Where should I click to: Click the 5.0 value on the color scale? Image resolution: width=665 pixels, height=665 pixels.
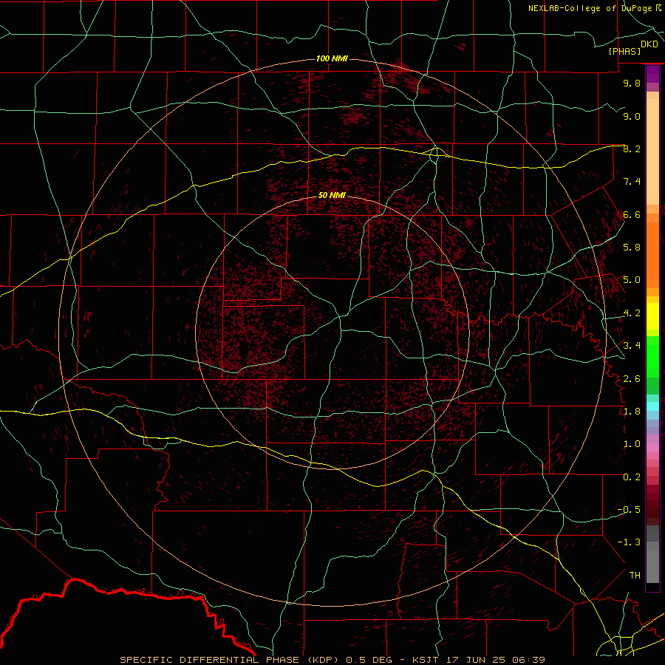tap(632, 280)
